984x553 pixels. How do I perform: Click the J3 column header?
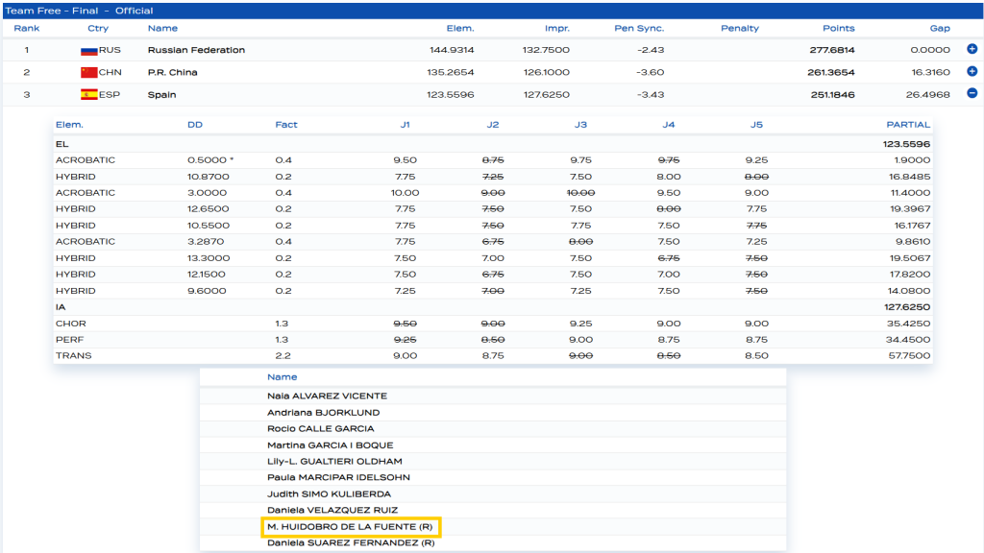click(x=581, y=125)
